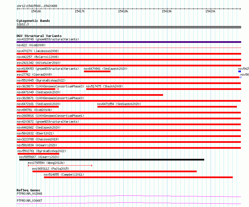Open nsv6471954 (Sedlazeck2020) variant
249x207 pixels.
click(119, 104)
